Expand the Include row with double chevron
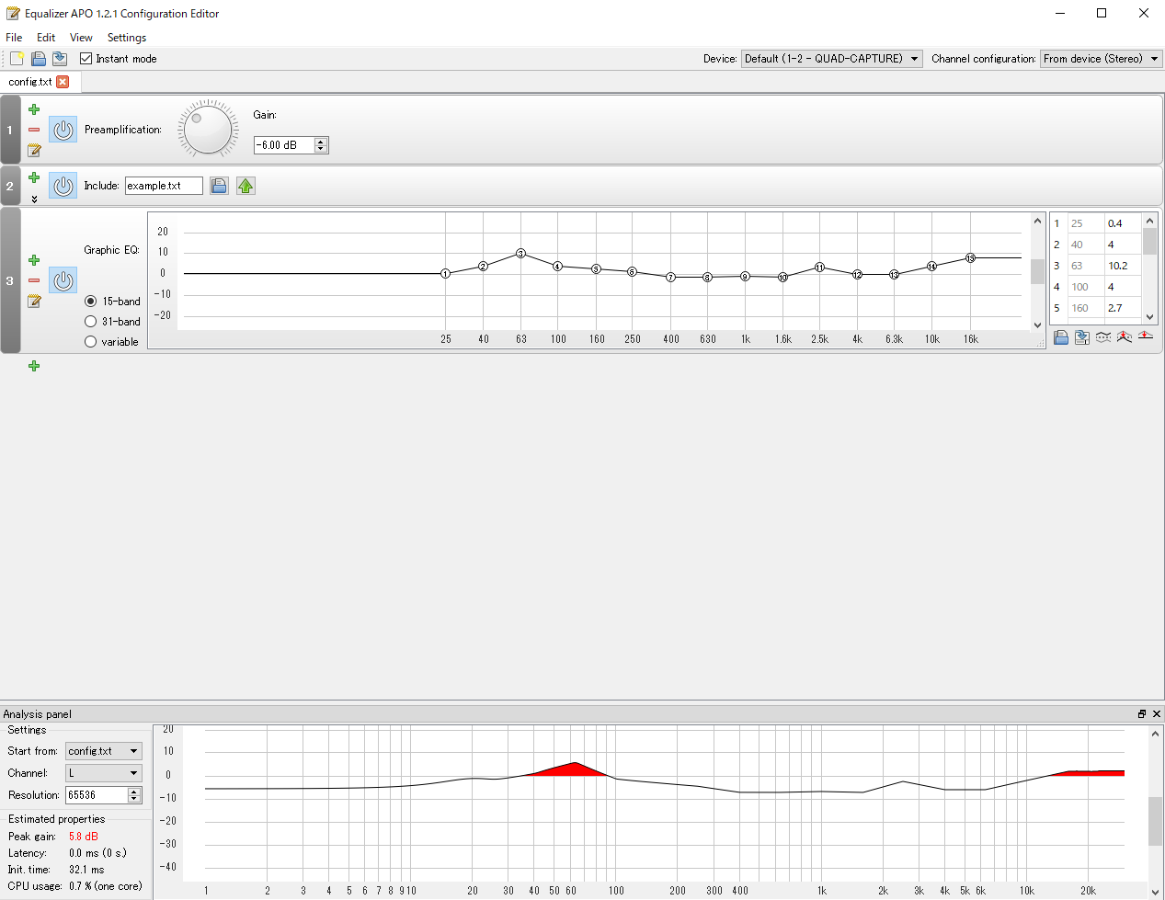The height and width of the screenshot is (900, 1165). pyautogui.click(x=34, y=199)
